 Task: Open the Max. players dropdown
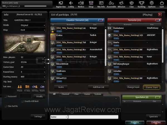[x=33, y=57]
